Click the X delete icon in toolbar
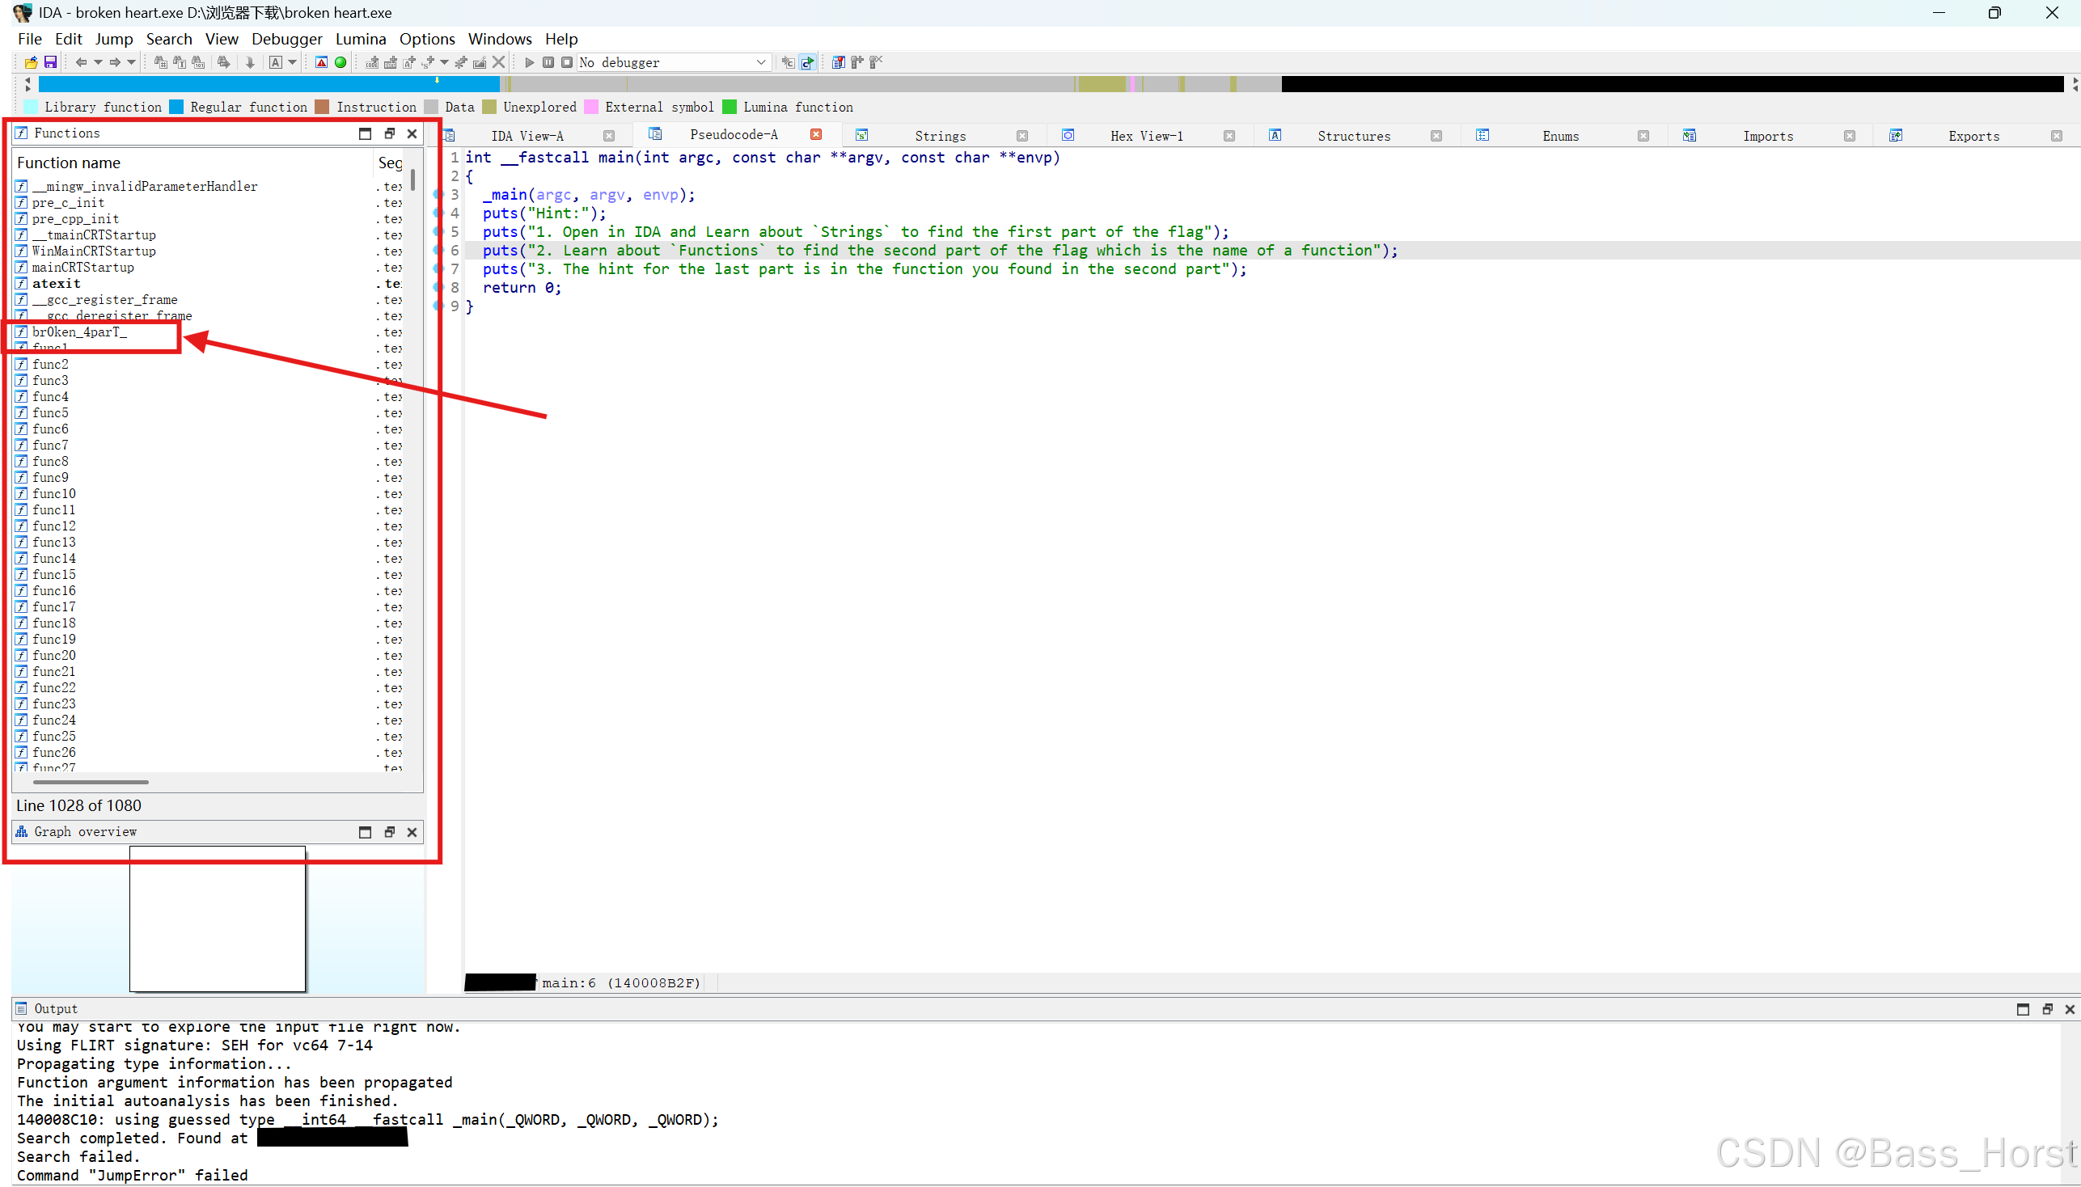Image resolution: width=2081 pixels, height=1187 pixels. click(x=499, y=62)
